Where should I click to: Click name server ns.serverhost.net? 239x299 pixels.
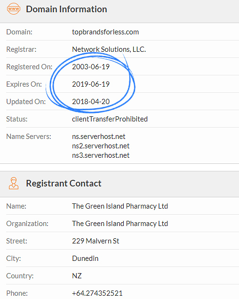(x=98, y=137)
